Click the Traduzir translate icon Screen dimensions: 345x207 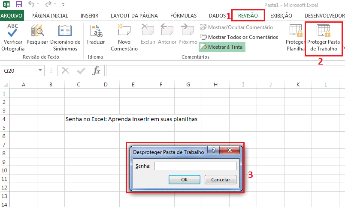[x=95, y=32]
